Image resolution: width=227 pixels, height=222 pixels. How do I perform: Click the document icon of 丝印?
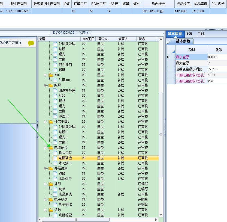tap(55, 96)
